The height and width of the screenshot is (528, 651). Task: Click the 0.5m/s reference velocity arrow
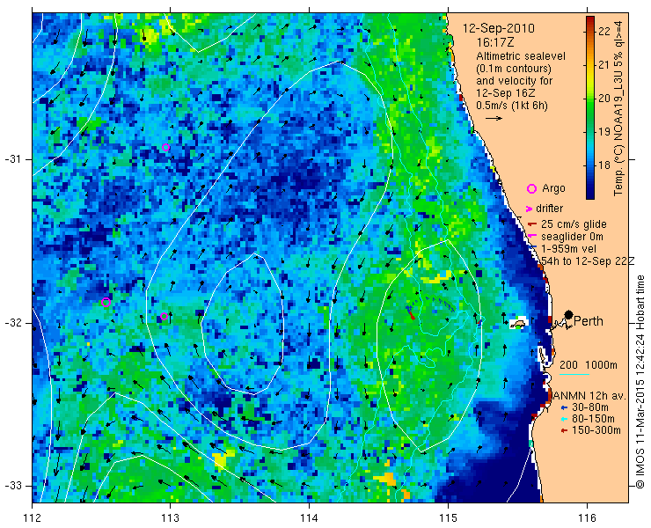pyautogui.click(x=494, y=119)
